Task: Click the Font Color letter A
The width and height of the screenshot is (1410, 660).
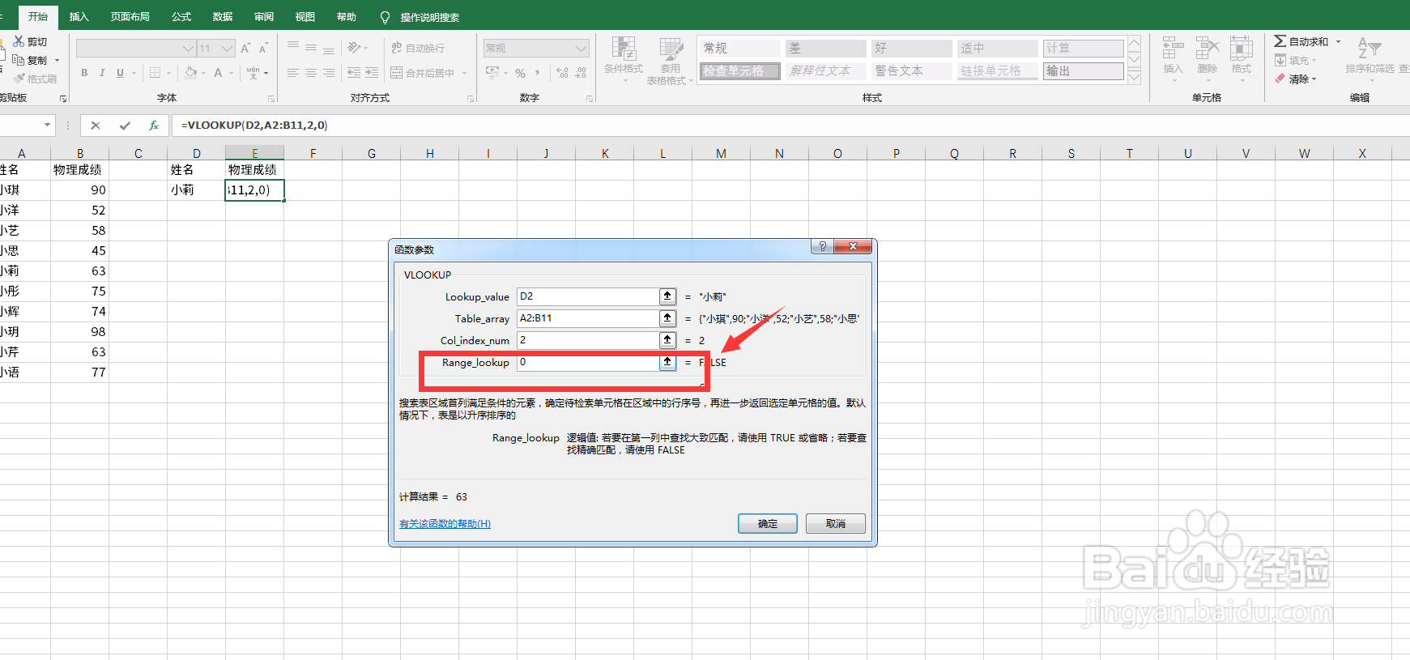Action: click(218, 73)
